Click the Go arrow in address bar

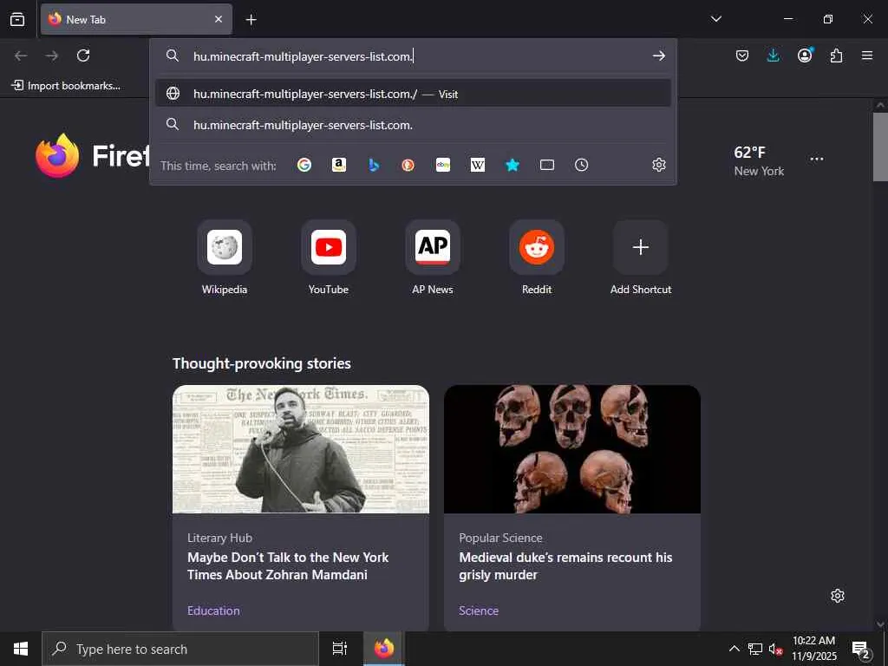(x=659, y=55)
